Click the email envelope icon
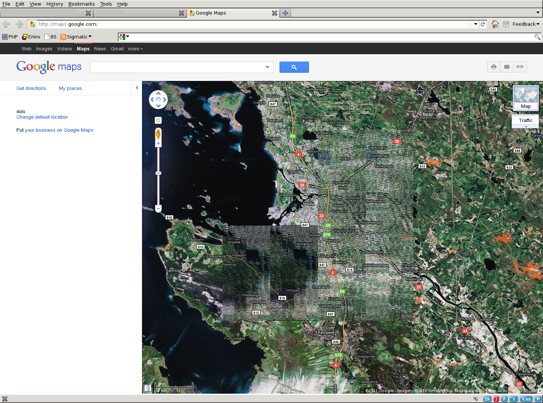The width and height of the screenshot is (543, 403). click(x=506, y=67)
